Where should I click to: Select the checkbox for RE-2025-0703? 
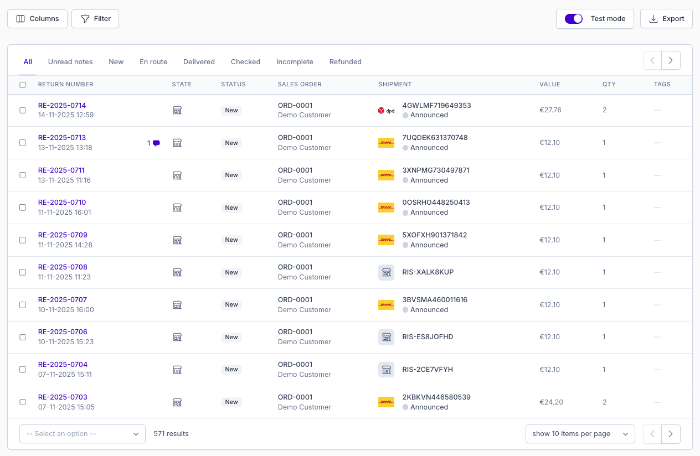tap(23, 402)
